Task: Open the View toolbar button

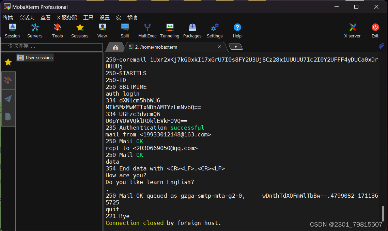Action: pyautogui.click(x=102, y=31)
